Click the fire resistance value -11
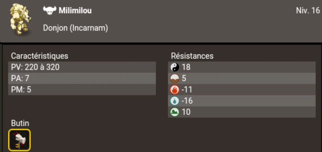The width and height of the screenshot is (322, 152). [x=187, y=90]
